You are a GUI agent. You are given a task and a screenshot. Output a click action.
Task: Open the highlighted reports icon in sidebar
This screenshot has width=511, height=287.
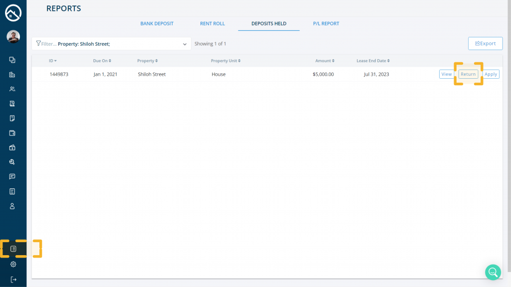click(13, 249)
